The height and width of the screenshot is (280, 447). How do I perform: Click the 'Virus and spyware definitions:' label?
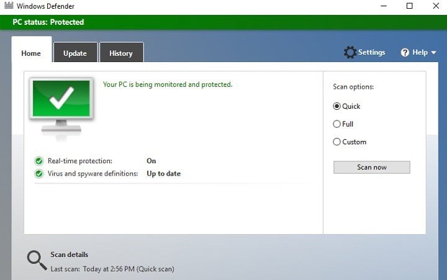pyautogui.click(x=93, y=174)
